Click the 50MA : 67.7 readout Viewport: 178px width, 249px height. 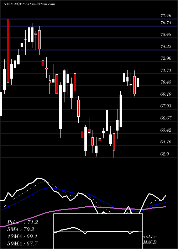coord(22,243)
